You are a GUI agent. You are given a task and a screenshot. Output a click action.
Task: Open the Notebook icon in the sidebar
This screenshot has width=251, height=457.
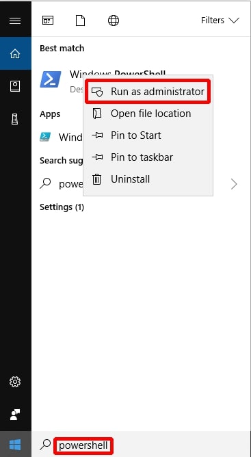[x=15, y=86]
